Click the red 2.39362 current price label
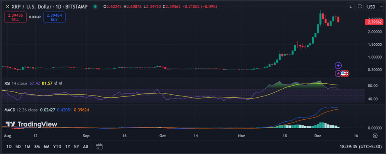The height and width of the screenshot is (154, 386). tap(374, 22)
